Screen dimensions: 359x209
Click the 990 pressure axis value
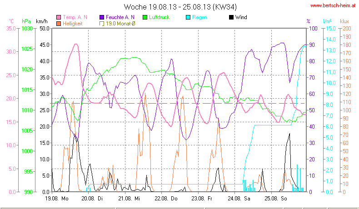(x=28, y=192)
